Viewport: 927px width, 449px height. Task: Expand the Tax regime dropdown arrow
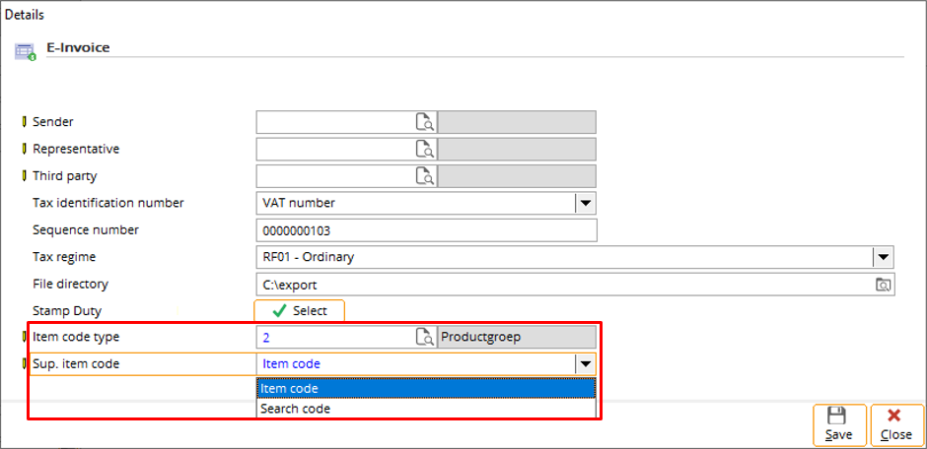coord(883,257)
